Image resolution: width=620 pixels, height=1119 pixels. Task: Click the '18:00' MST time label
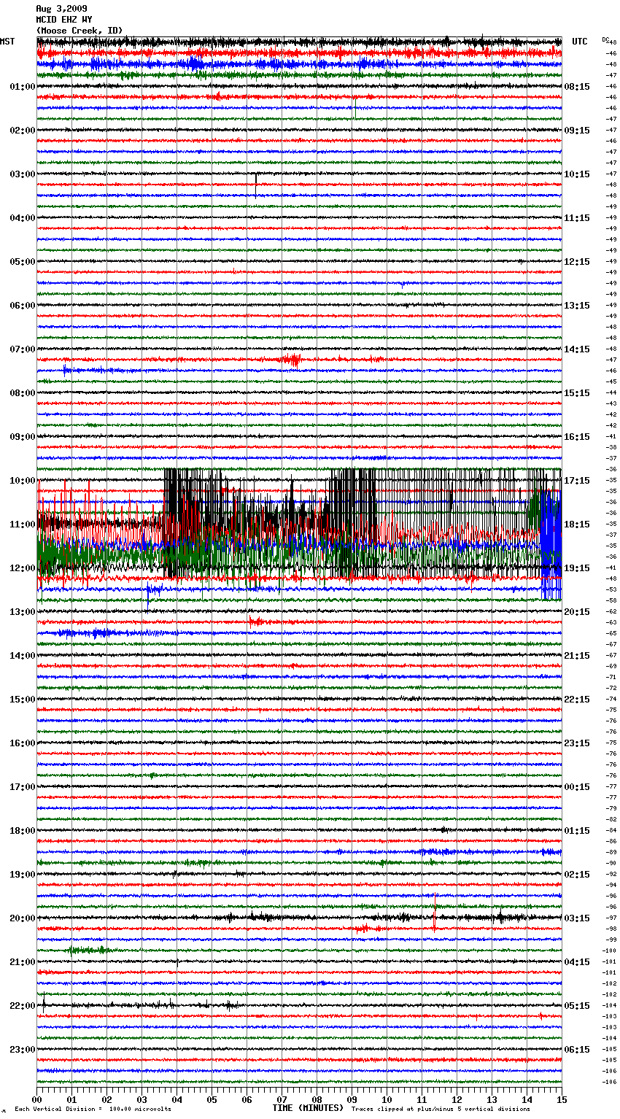point(23,831)
